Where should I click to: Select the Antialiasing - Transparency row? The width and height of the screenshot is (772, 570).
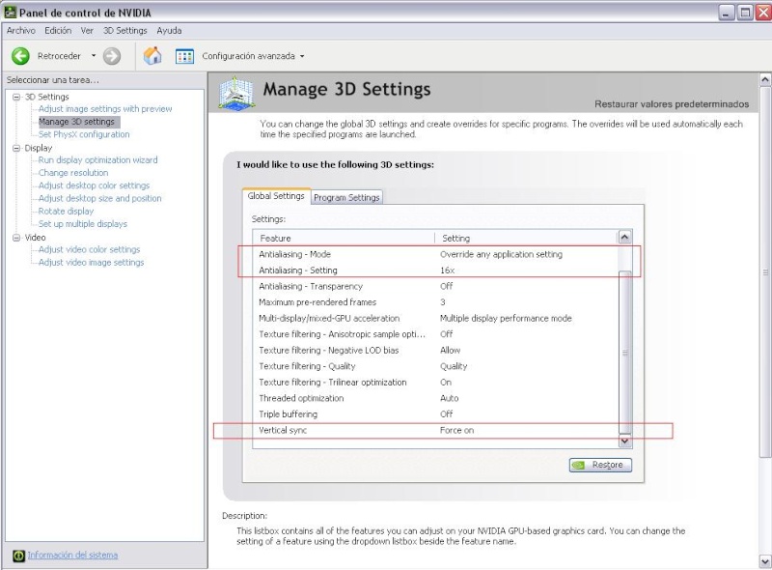tap(436, 287)
